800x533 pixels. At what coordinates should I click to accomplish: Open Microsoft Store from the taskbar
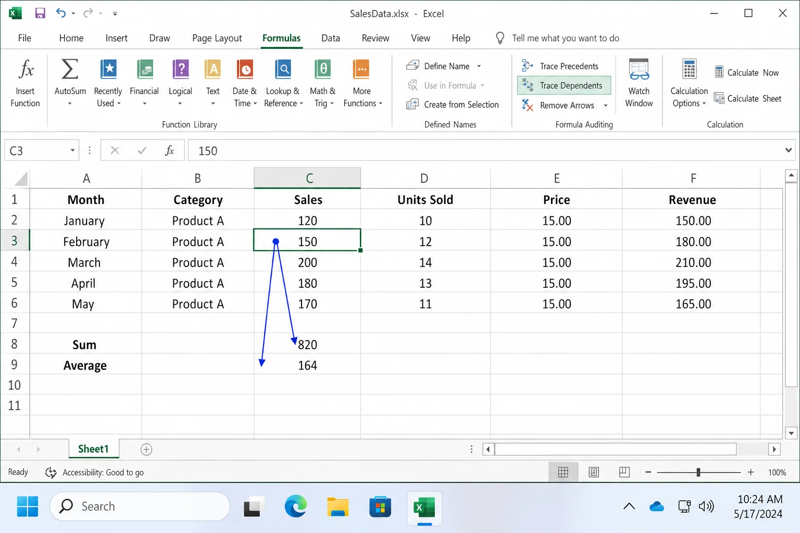(x=380, y=506)
